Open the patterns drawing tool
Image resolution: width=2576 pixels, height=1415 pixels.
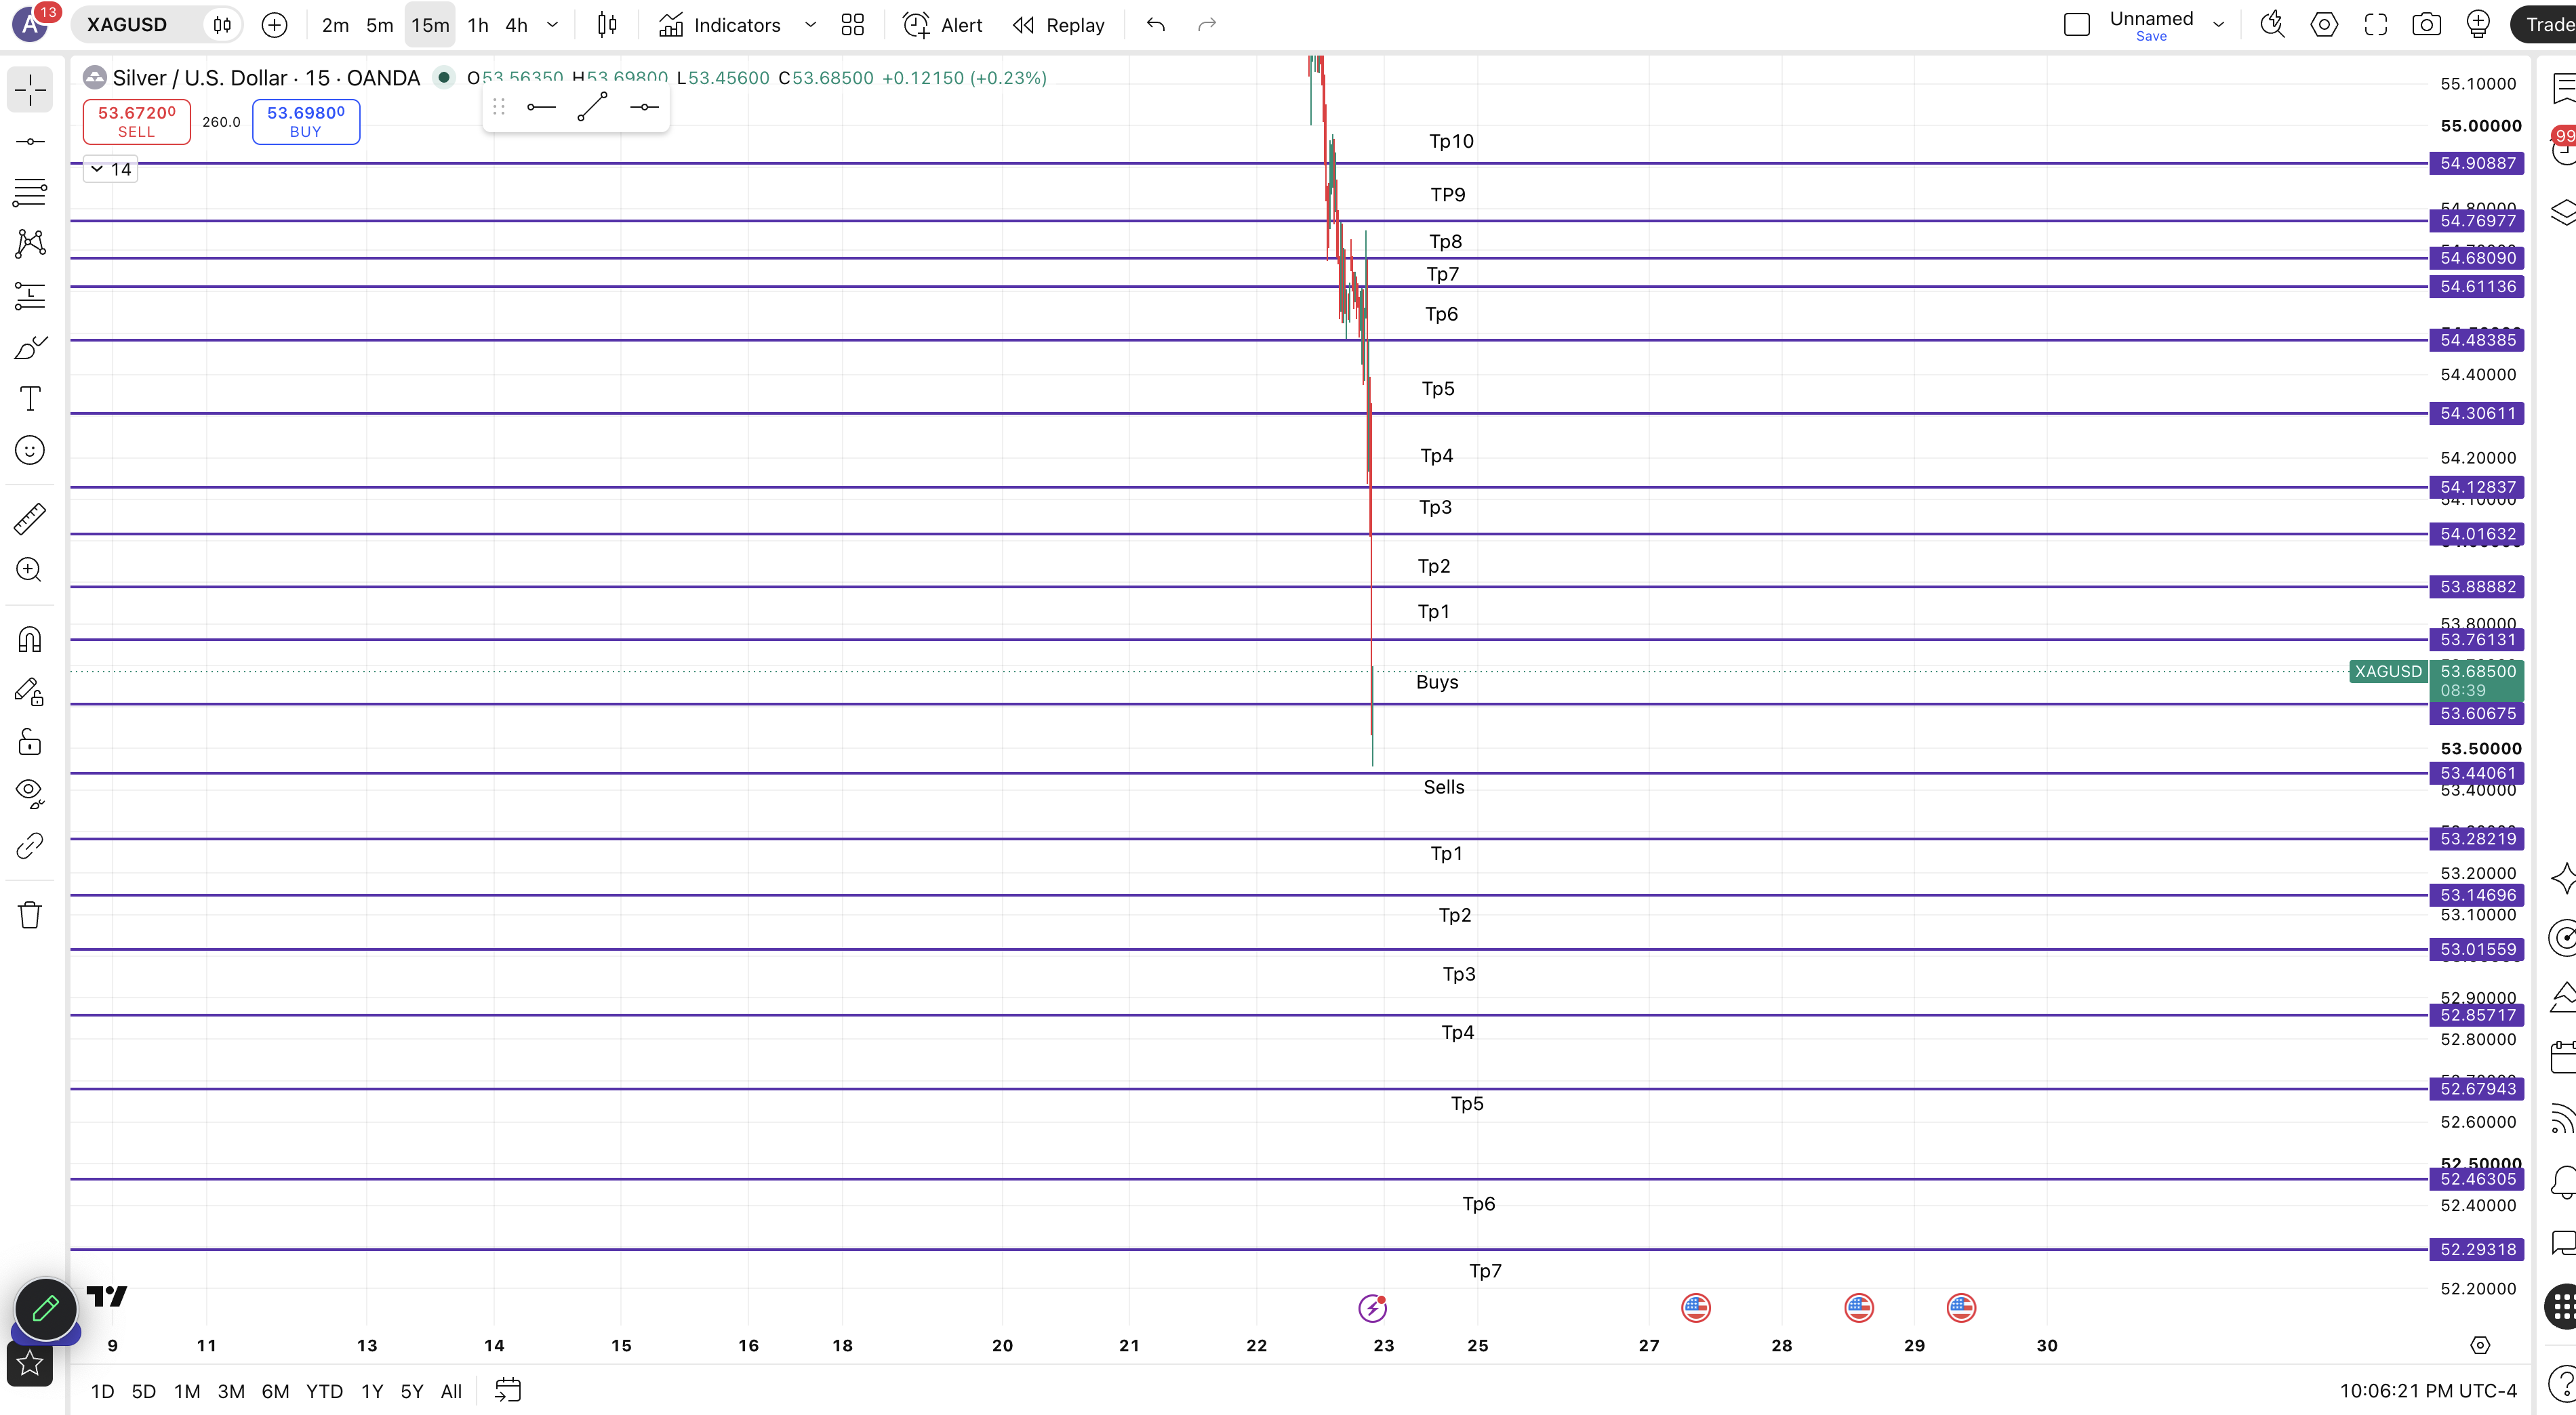30,243
